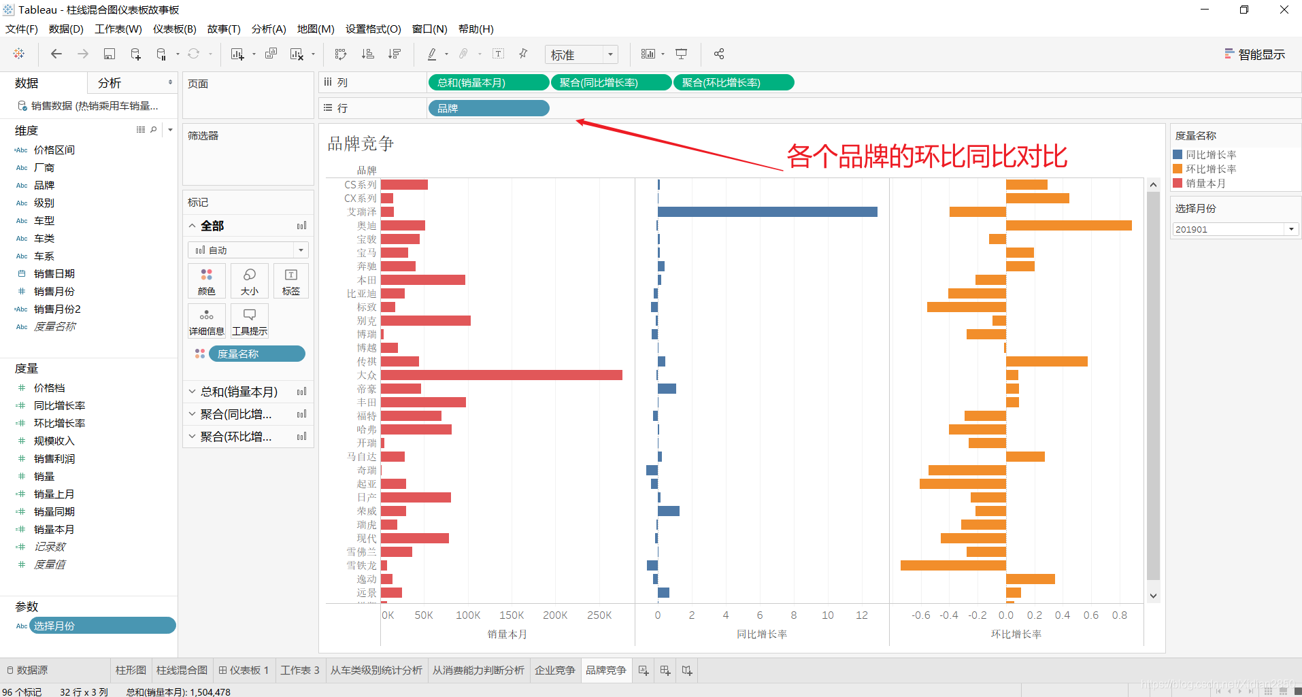Open the Detail mark card button

point(207,321)
